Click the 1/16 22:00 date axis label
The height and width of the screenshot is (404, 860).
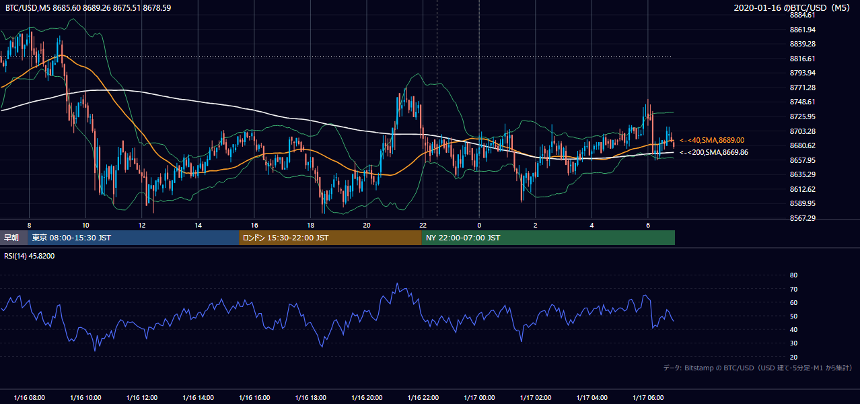423,397
